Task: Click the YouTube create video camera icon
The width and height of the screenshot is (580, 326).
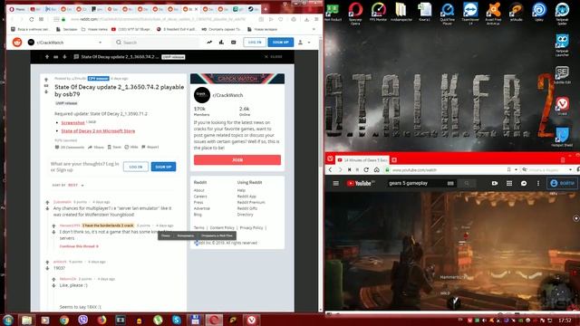Action: (x=495, y=183)
